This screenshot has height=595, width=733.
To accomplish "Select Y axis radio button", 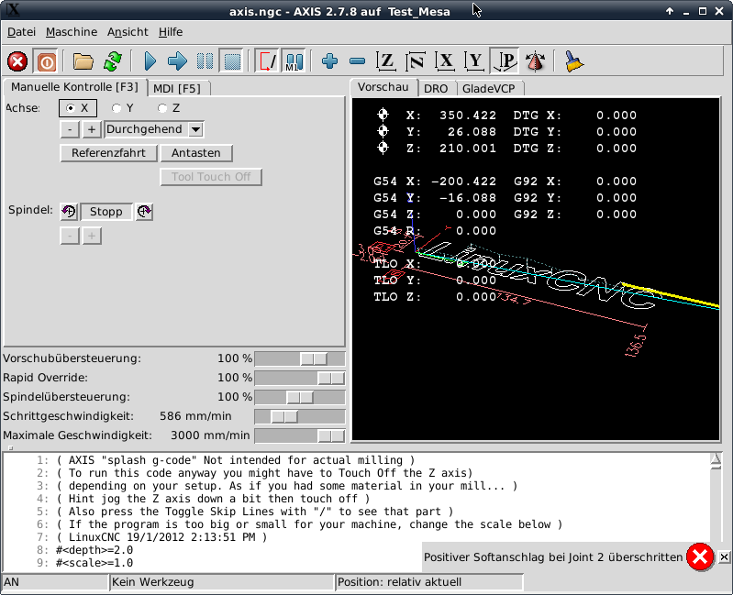I will pos(123,108).
